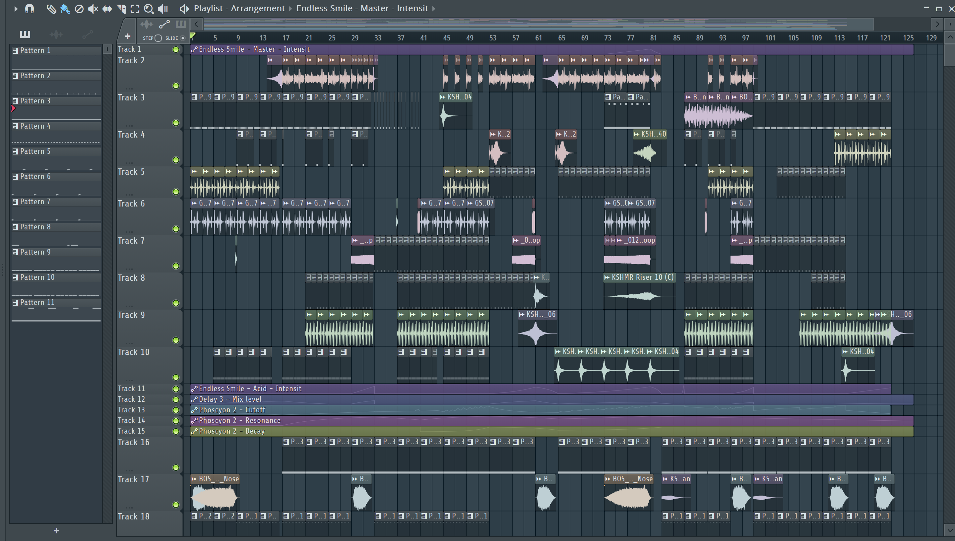Select the Delete tool

(x=79, y=9)
